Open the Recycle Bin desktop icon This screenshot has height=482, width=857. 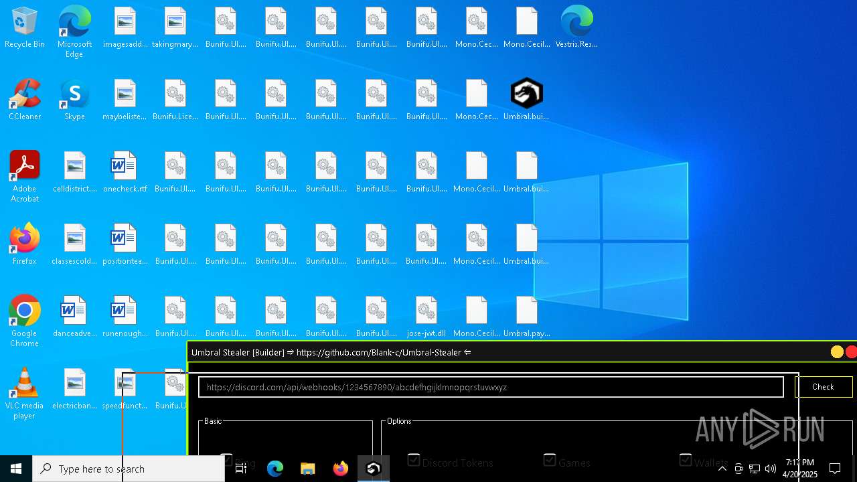[x=25, y=28]
